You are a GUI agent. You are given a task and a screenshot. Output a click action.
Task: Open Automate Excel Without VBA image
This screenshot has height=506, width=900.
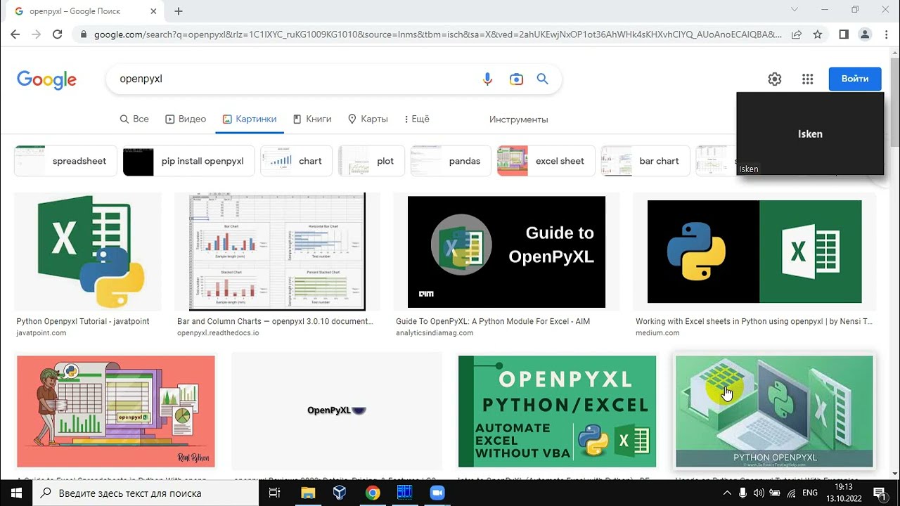pyautogui.click(x=557, y=411)
